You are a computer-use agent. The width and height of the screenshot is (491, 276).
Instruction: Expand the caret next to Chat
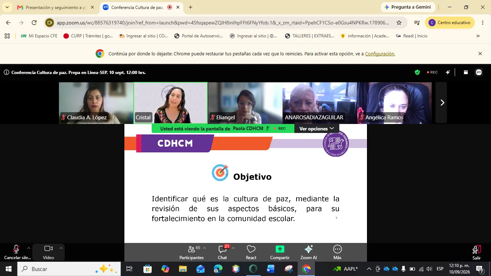click(x=233, y=248)
